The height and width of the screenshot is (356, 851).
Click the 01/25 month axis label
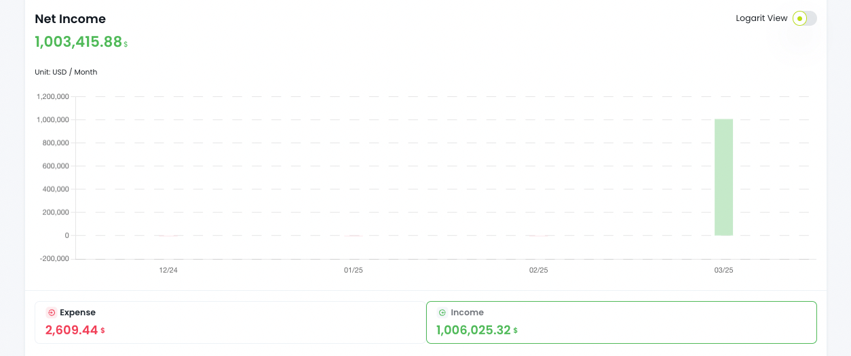tap(354, 270)
